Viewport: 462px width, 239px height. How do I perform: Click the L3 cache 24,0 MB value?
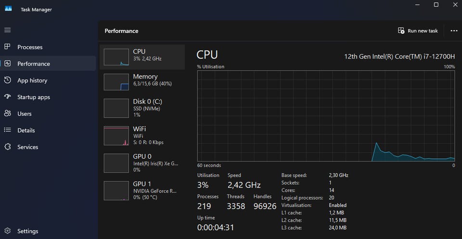tap(338, 227)
